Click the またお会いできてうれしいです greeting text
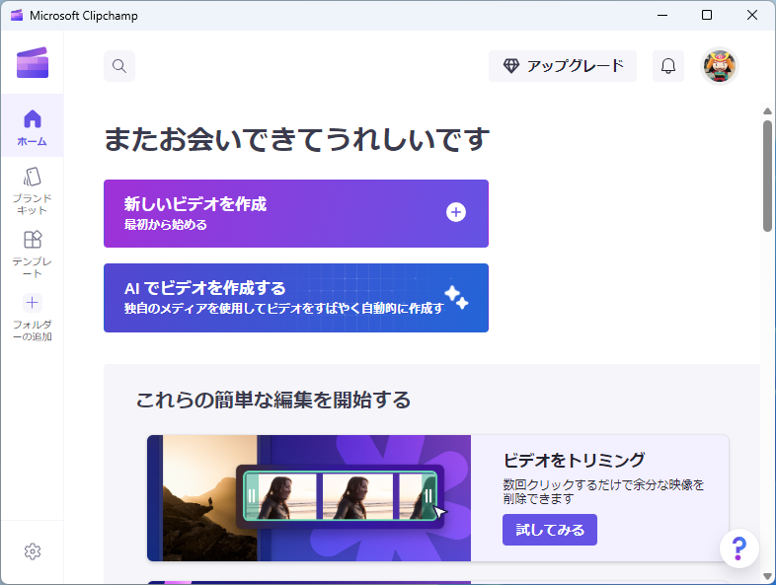The image size is (776, 585). (x=297, y=139)
